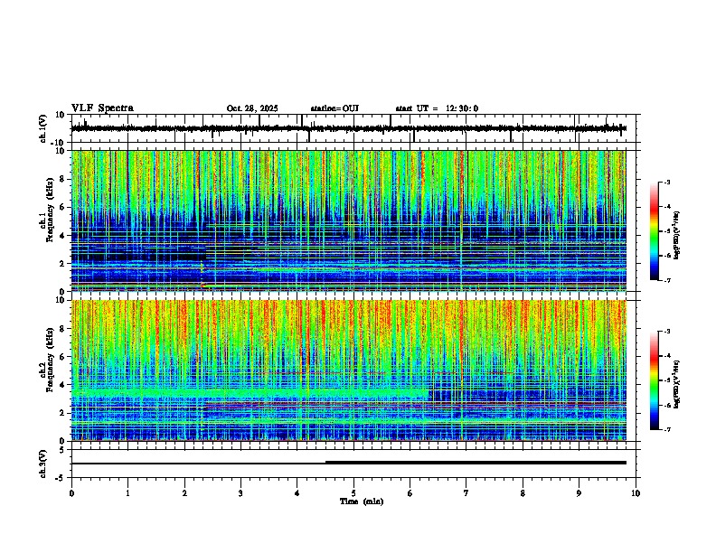Click the ch.2 color scale "-3" label
Image resolution: width=716 pixels, height=553 pixels.
pyautogui.click(x=666, y=332)
